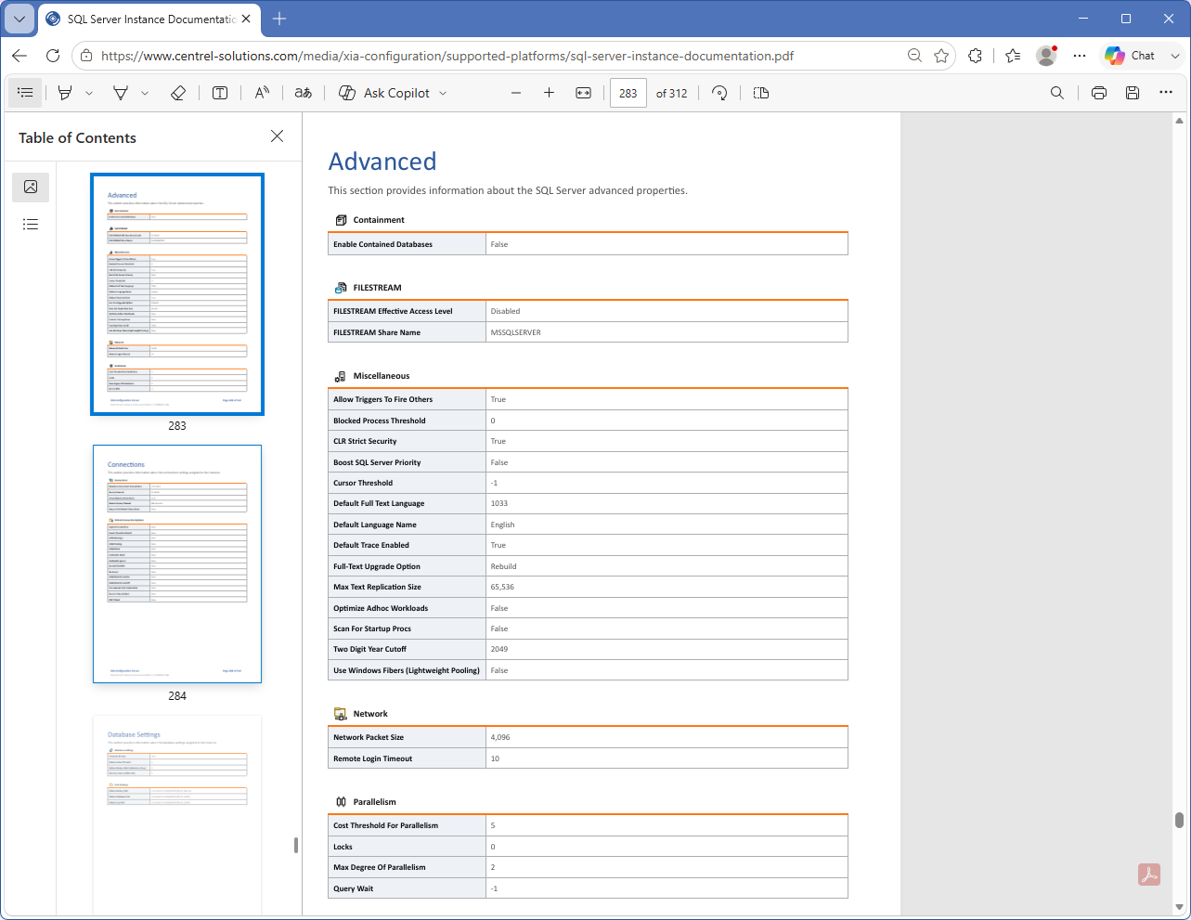
Task: Click the Translate icon
Action: [x=304, y=93]
